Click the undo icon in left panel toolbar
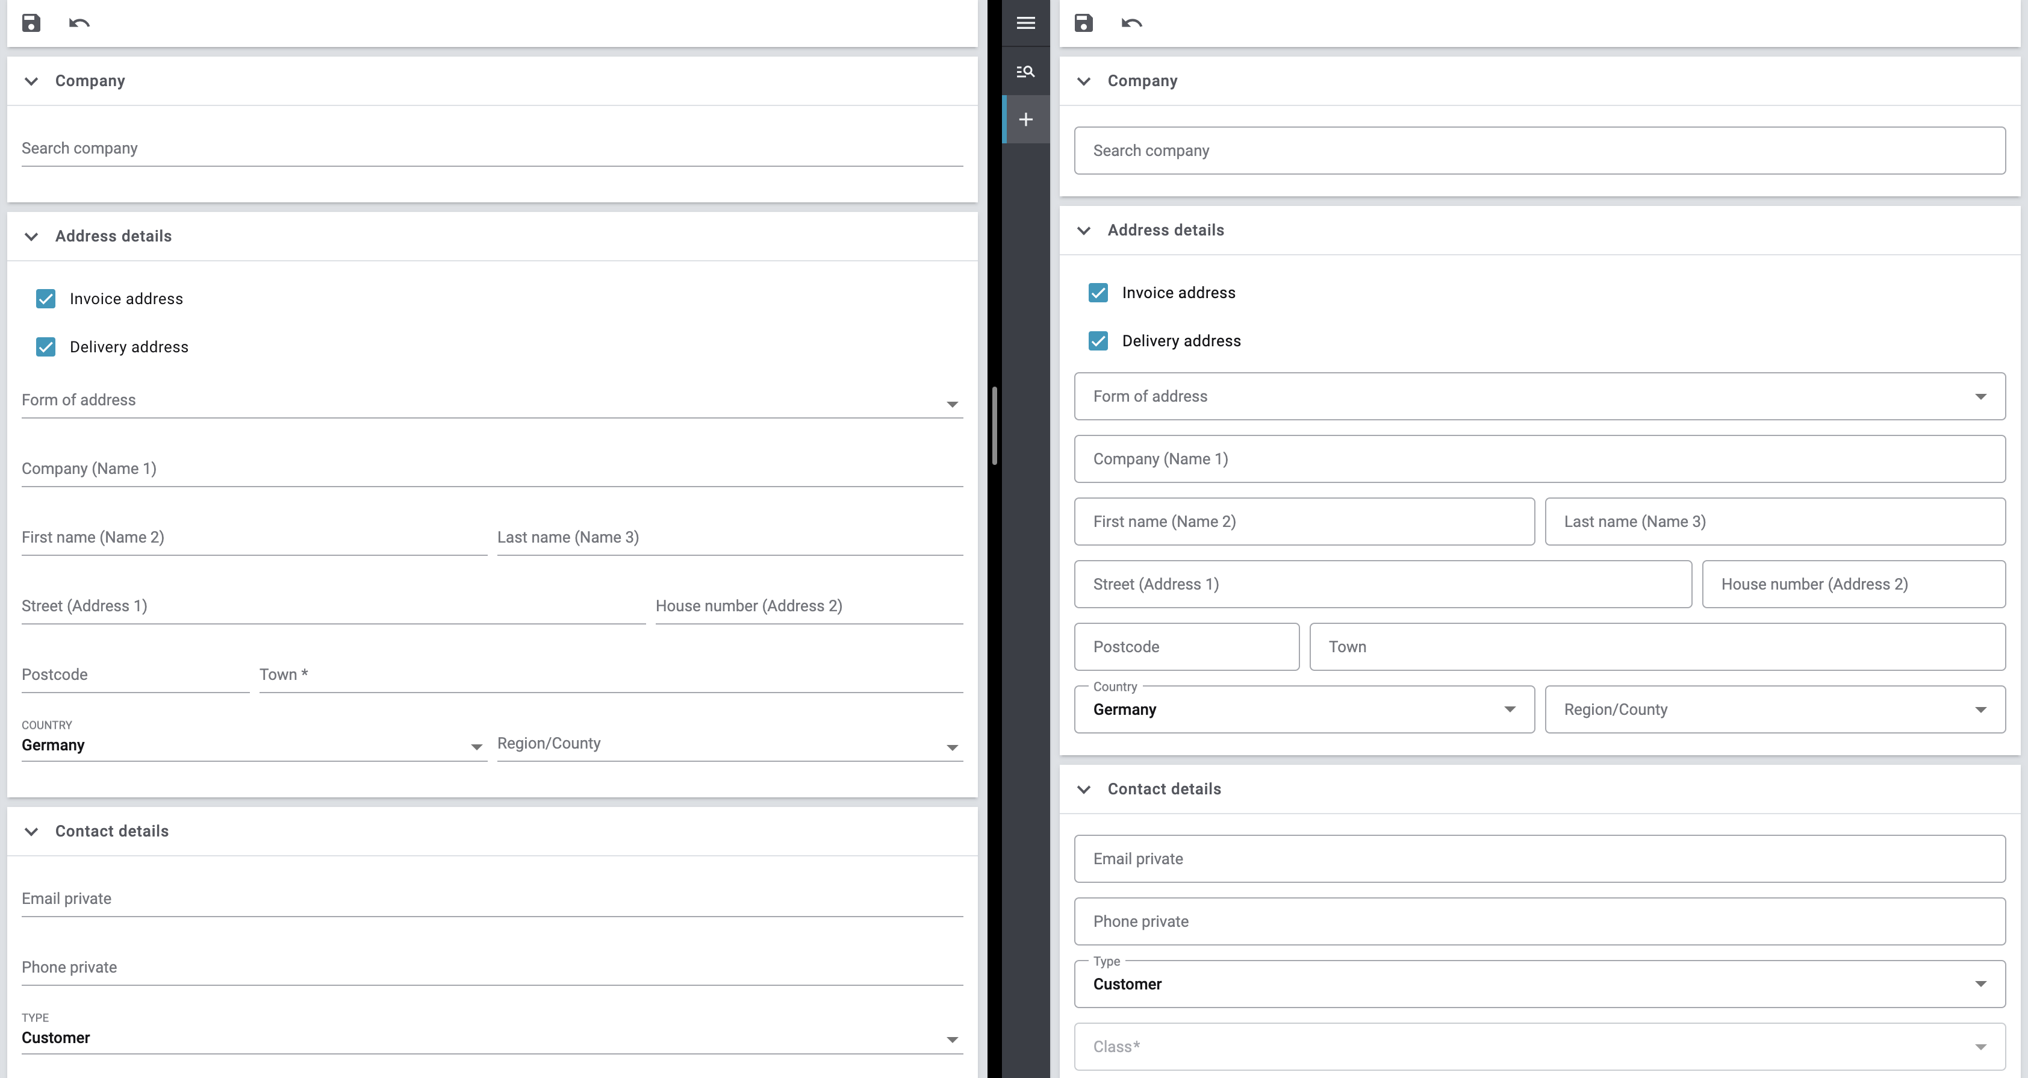Screen dimensions: 2028x1078 coord(79,23)
